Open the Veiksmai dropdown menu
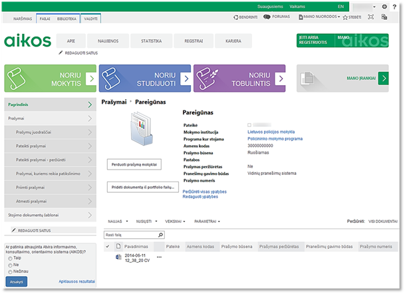The height and width of the screenshot is (294, 405). coord(175,221)
